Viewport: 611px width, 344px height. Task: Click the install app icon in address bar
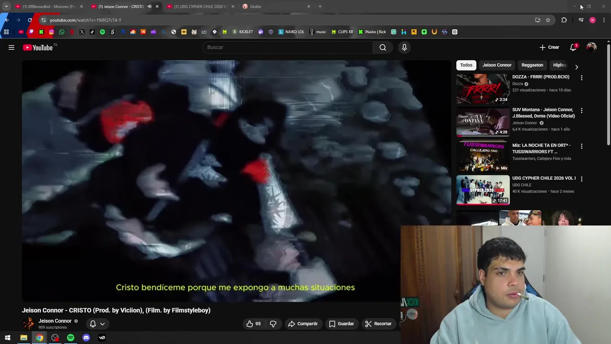point(537,20)
